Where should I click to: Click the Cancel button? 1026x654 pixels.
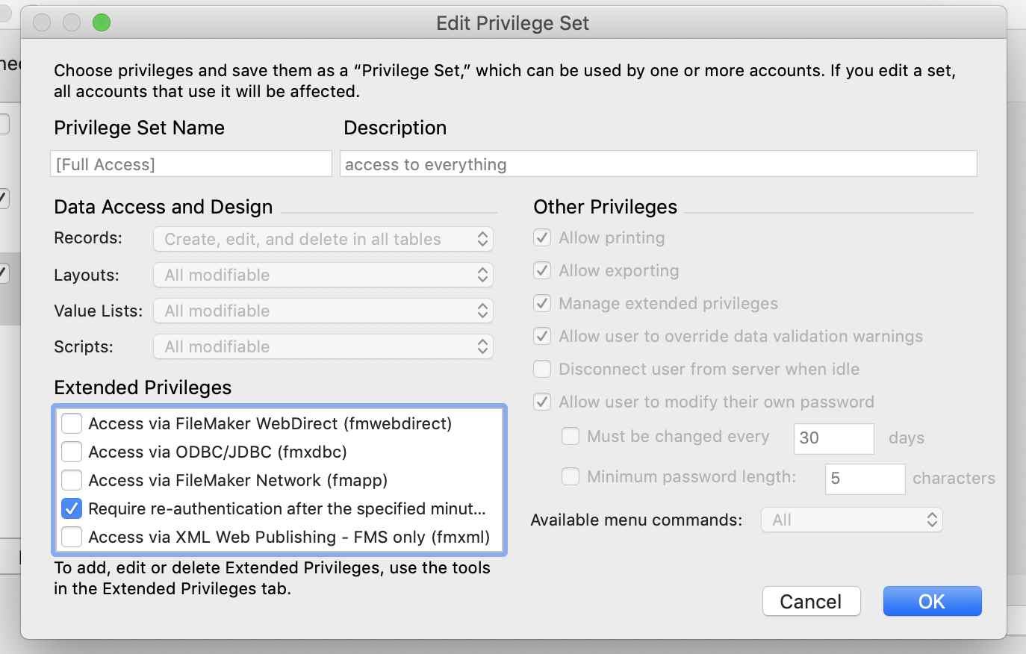click(811, 601)
